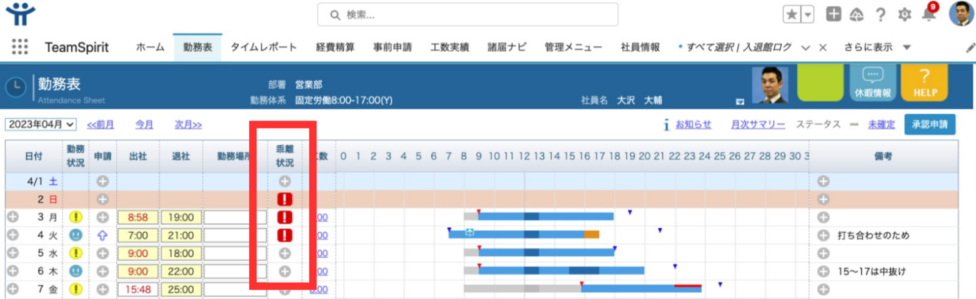Add a note for April 1 in 備考
This screenshot has width=976, height=299.
pos(824,181)
